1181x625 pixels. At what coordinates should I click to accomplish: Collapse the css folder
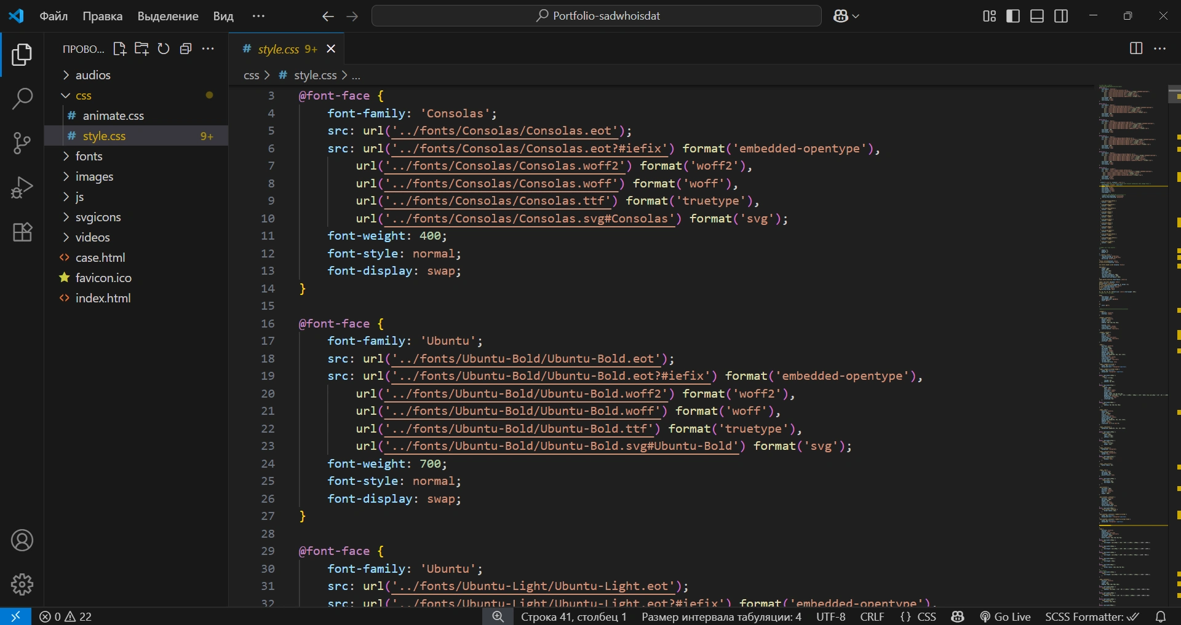[83, 95]
